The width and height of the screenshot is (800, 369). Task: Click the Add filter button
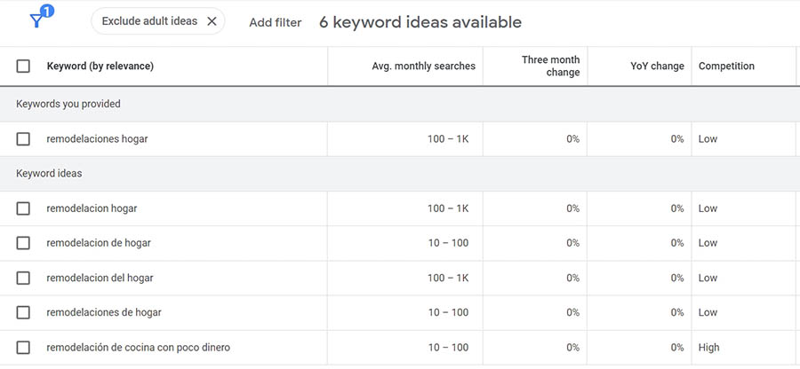[275, 22]
